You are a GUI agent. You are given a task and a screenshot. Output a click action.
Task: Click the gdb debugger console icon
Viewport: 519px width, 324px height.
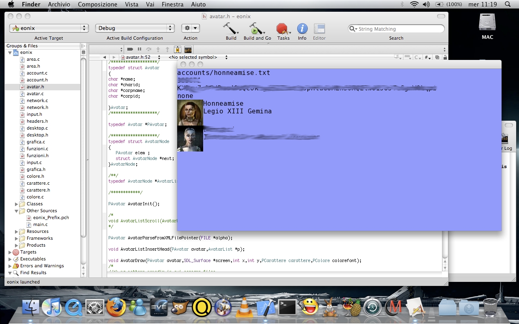click(188, 49)
